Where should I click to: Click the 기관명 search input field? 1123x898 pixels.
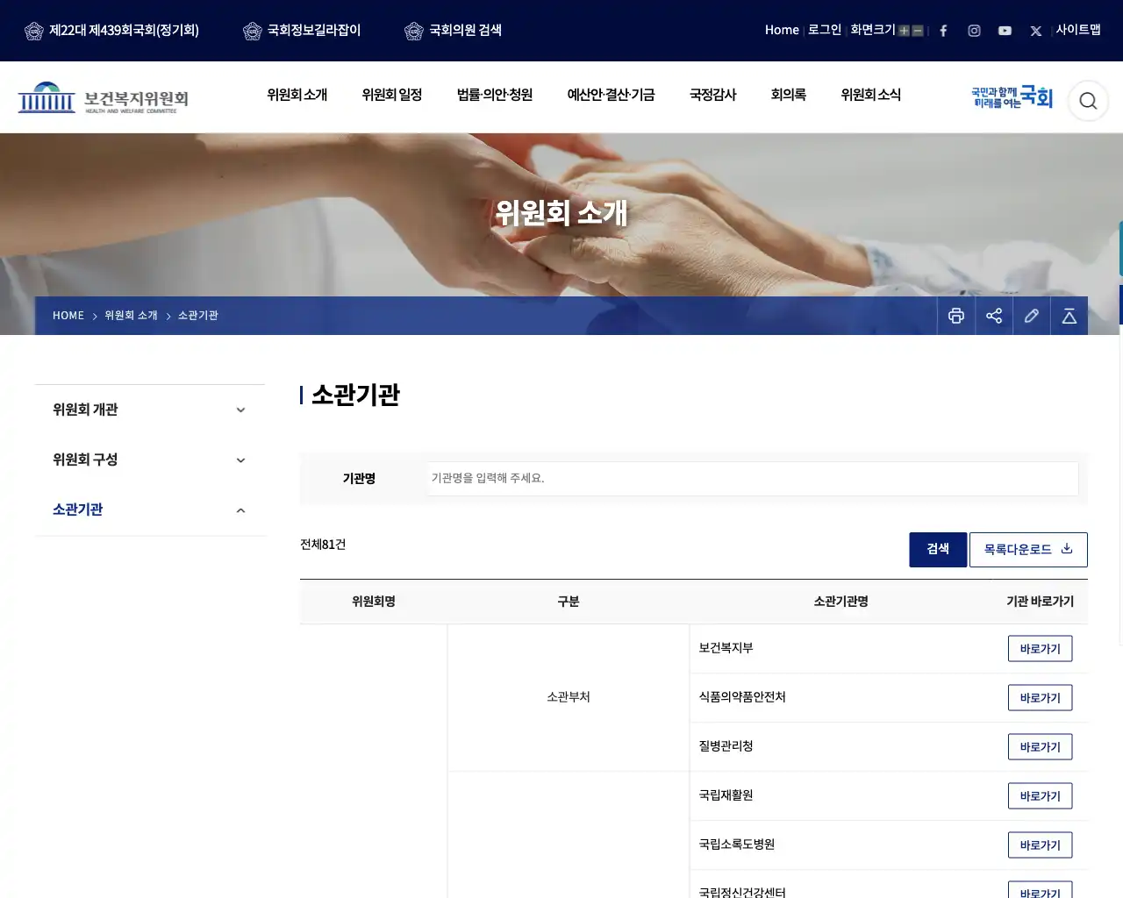point(753,479)
